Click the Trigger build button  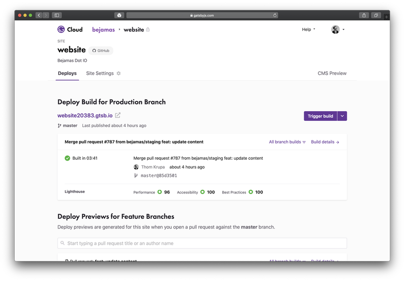(320, 116)
